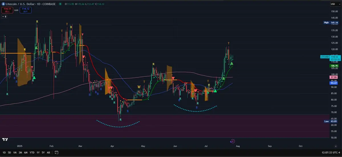Select the 1M time range
The height and width of the screenshot is (157, 342).
pyautogui.click(x=15, y=152)
